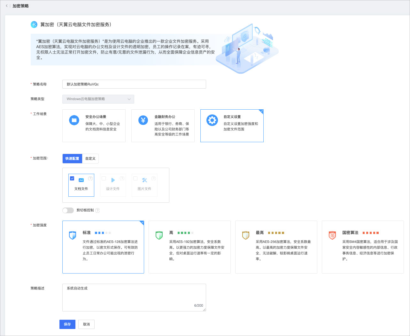The height and width of the screenshot is (336, 410).
Task: Click the 加密策略 breadcrumb title
Action: point(20,6)
